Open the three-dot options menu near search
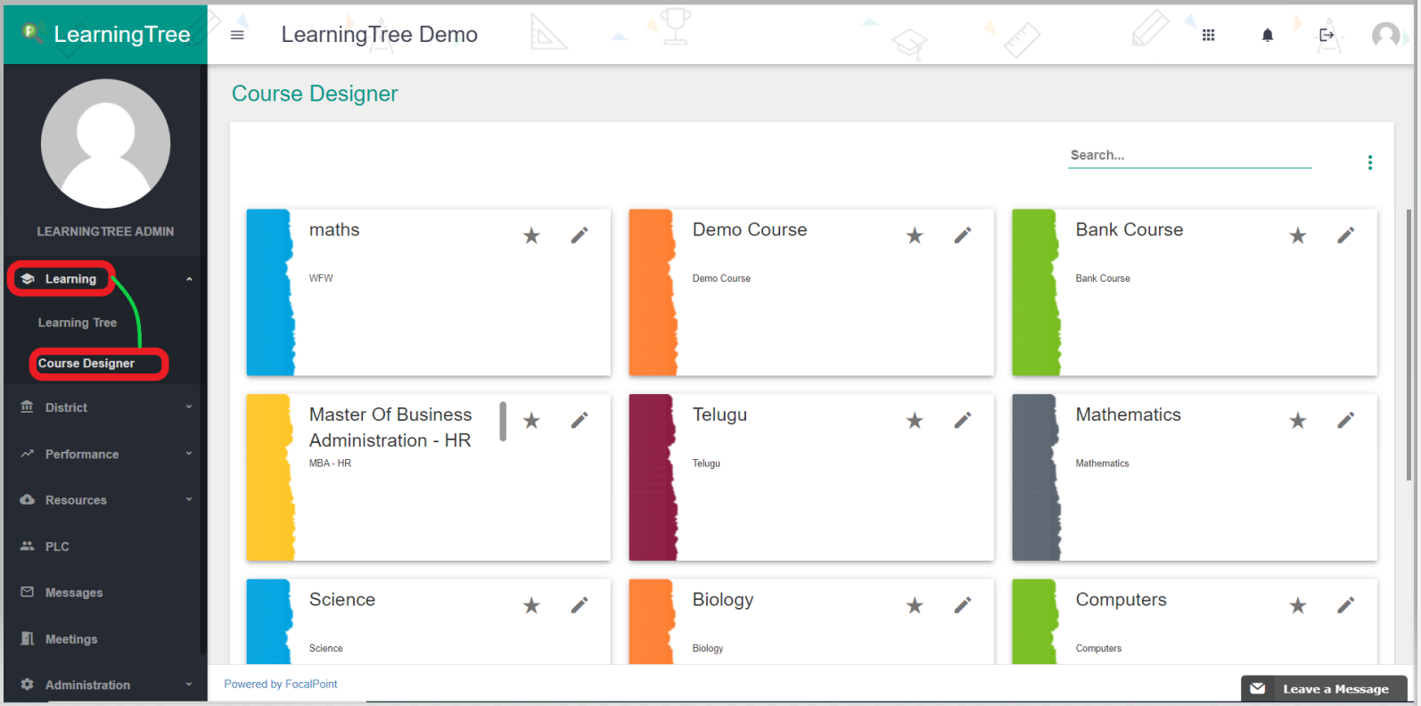 (x=1369, y=162)
